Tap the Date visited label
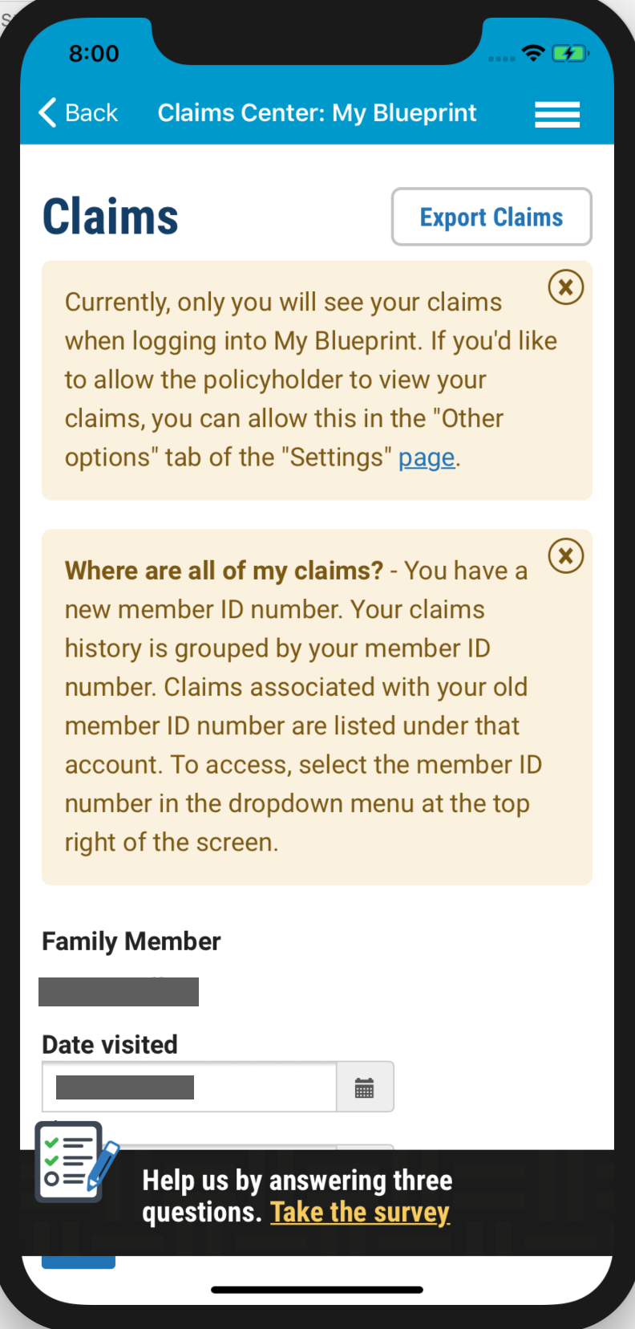635x1329 pixels. [x=110, y=1045]
